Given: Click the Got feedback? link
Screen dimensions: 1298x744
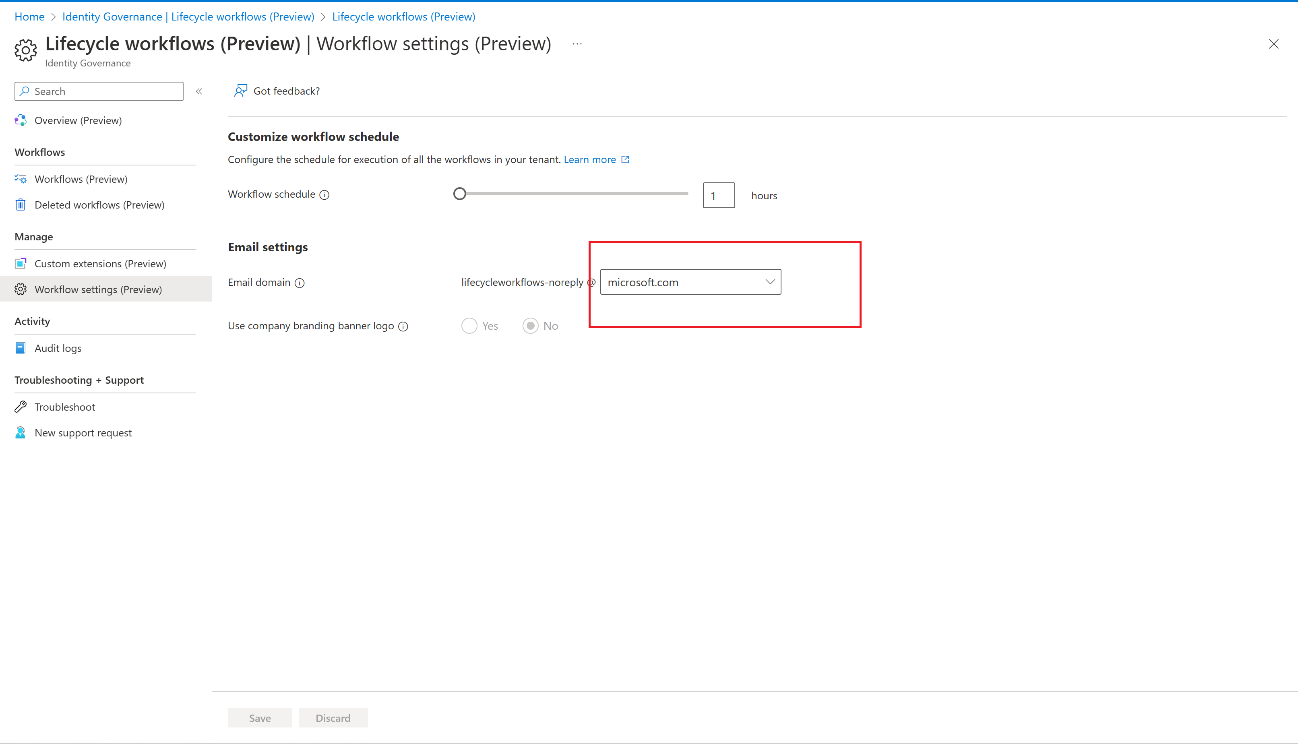Looking at the screenshot, I should click(x=278, y=91).
